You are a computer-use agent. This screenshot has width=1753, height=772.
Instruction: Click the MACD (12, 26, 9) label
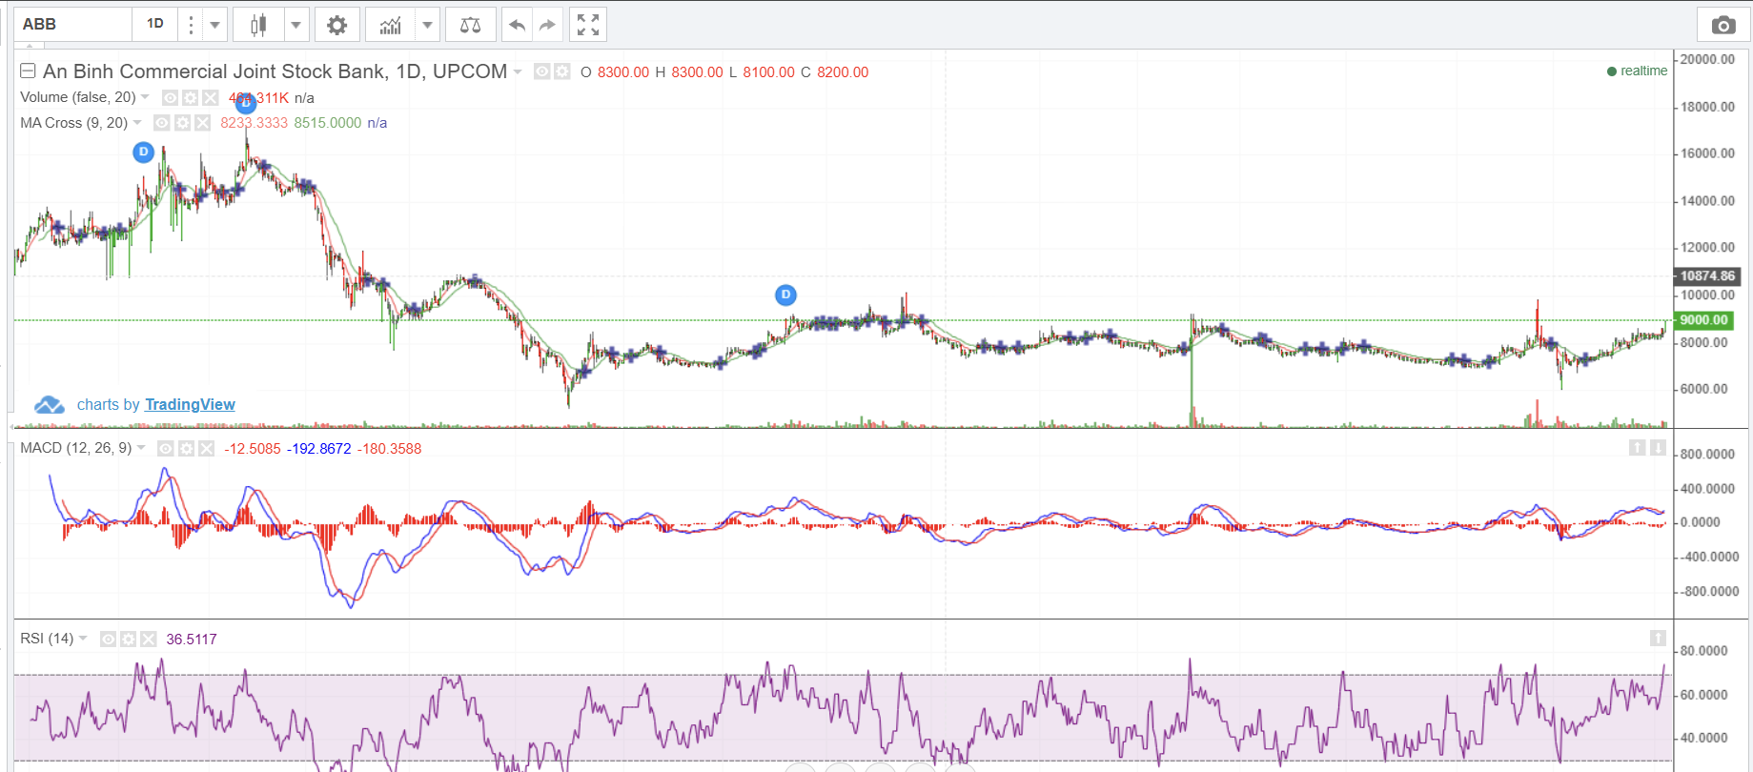pos(76,448)
